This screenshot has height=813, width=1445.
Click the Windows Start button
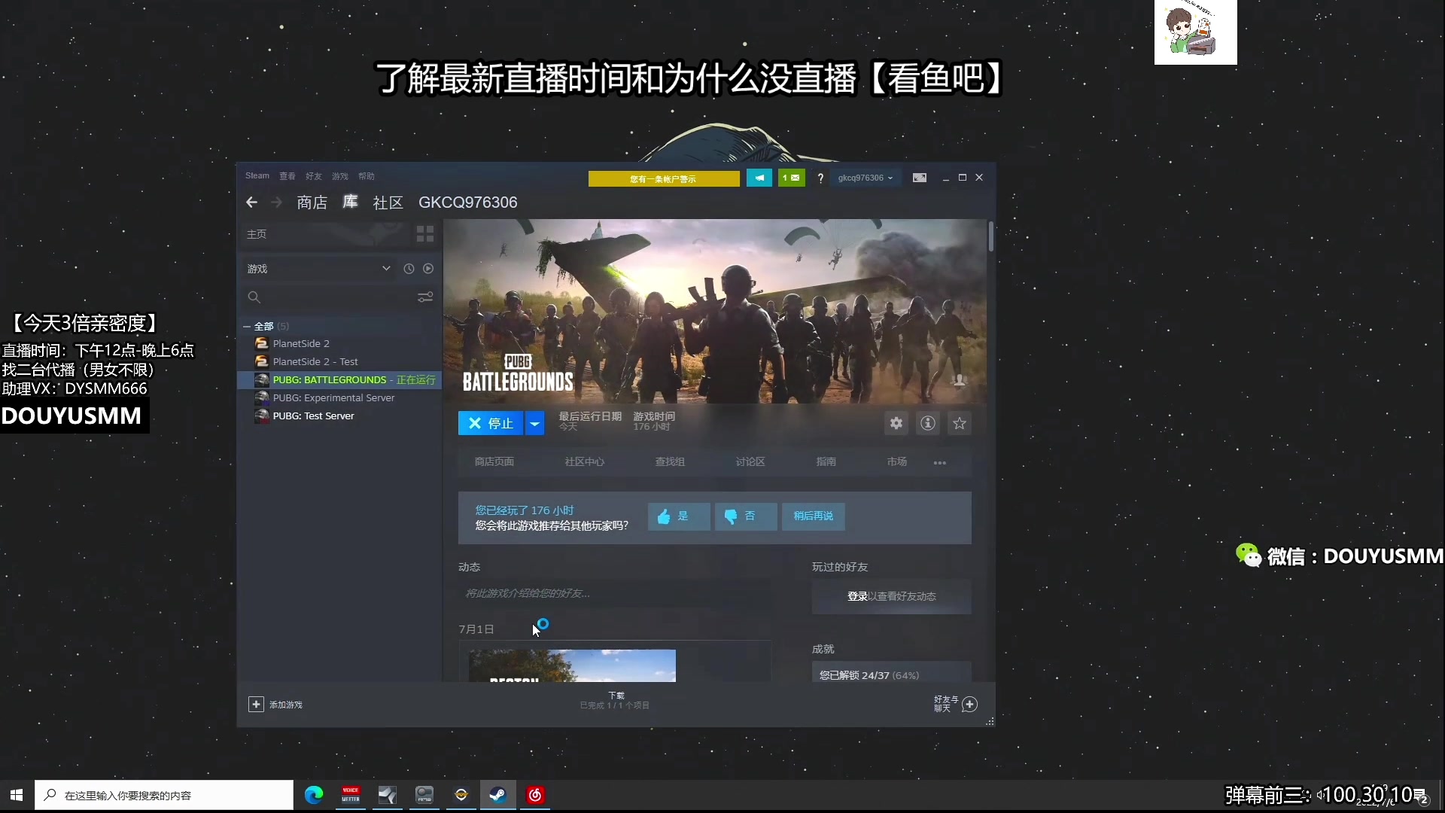(17, 795)
